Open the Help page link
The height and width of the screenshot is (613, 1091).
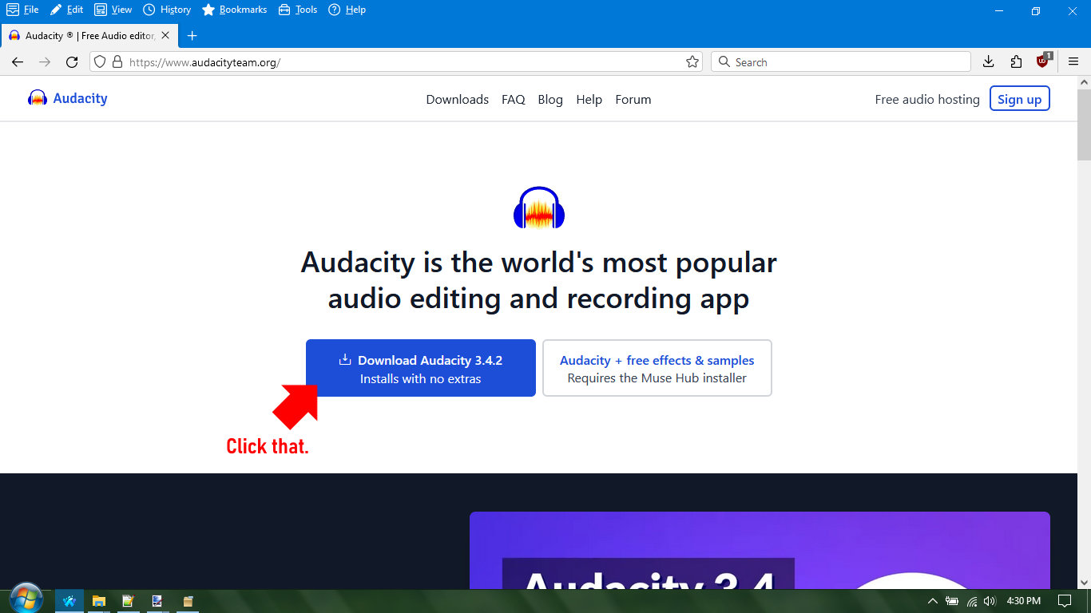589,100
